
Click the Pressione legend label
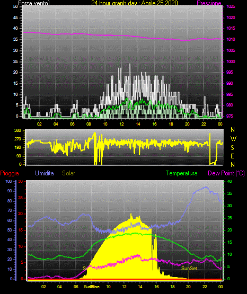(x=209, y=3)
